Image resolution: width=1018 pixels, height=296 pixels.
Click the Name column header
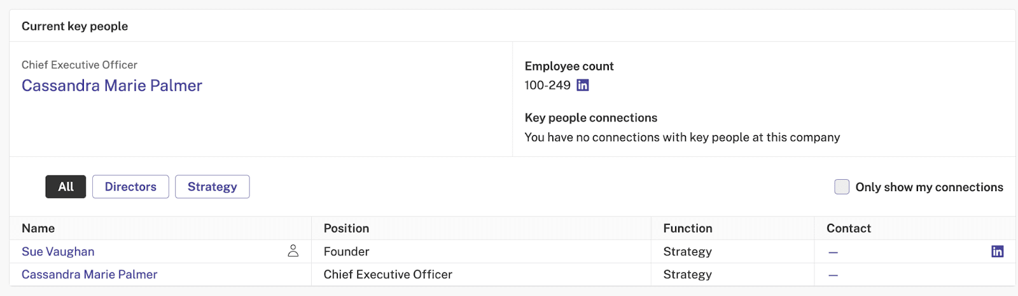(x=38, y=228)
